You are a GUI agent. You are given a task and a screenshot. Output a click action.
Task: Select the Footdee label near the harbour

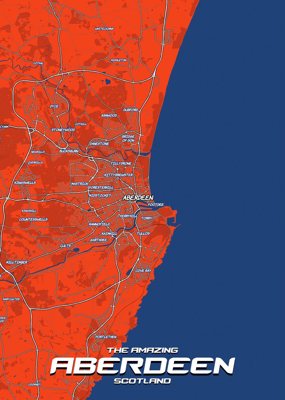pyautogui.click(x=156, y=204)
